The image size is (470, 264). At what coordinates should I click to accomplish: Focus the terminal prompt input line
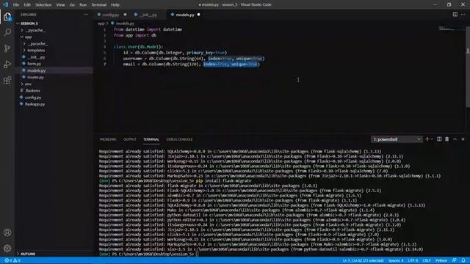pos(197,254)
